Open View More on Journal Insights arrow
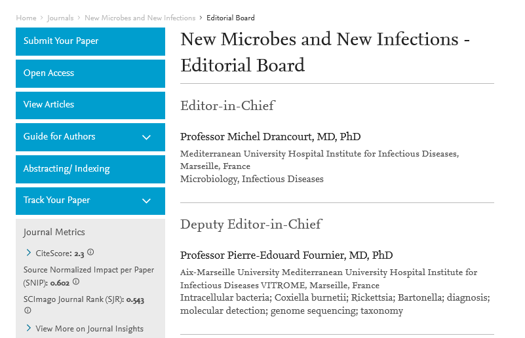 tap(28, 328)
